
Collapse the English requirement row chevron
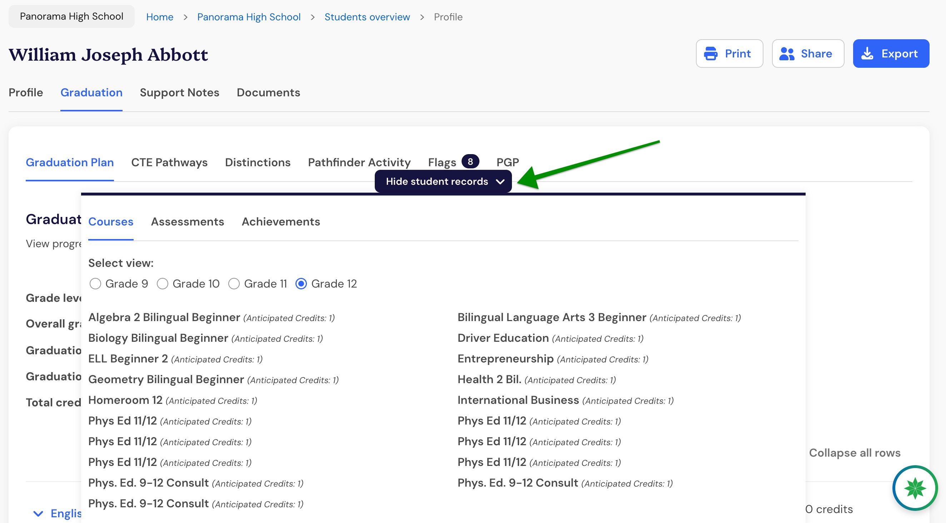pos(38,513)
